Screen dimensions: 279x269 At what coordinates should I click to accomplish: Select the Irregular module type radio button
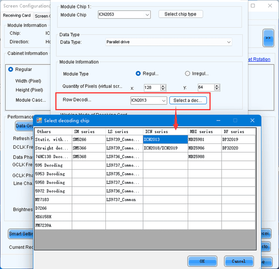pos(187,73)
